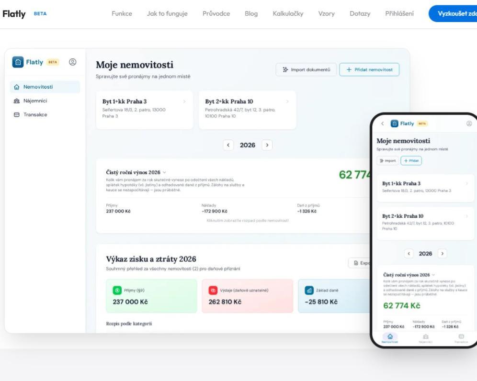Select the Nemovitosti tab in the phone's bottom bar
This screenshot has width=477, height=381.
[x=390, y=338]
